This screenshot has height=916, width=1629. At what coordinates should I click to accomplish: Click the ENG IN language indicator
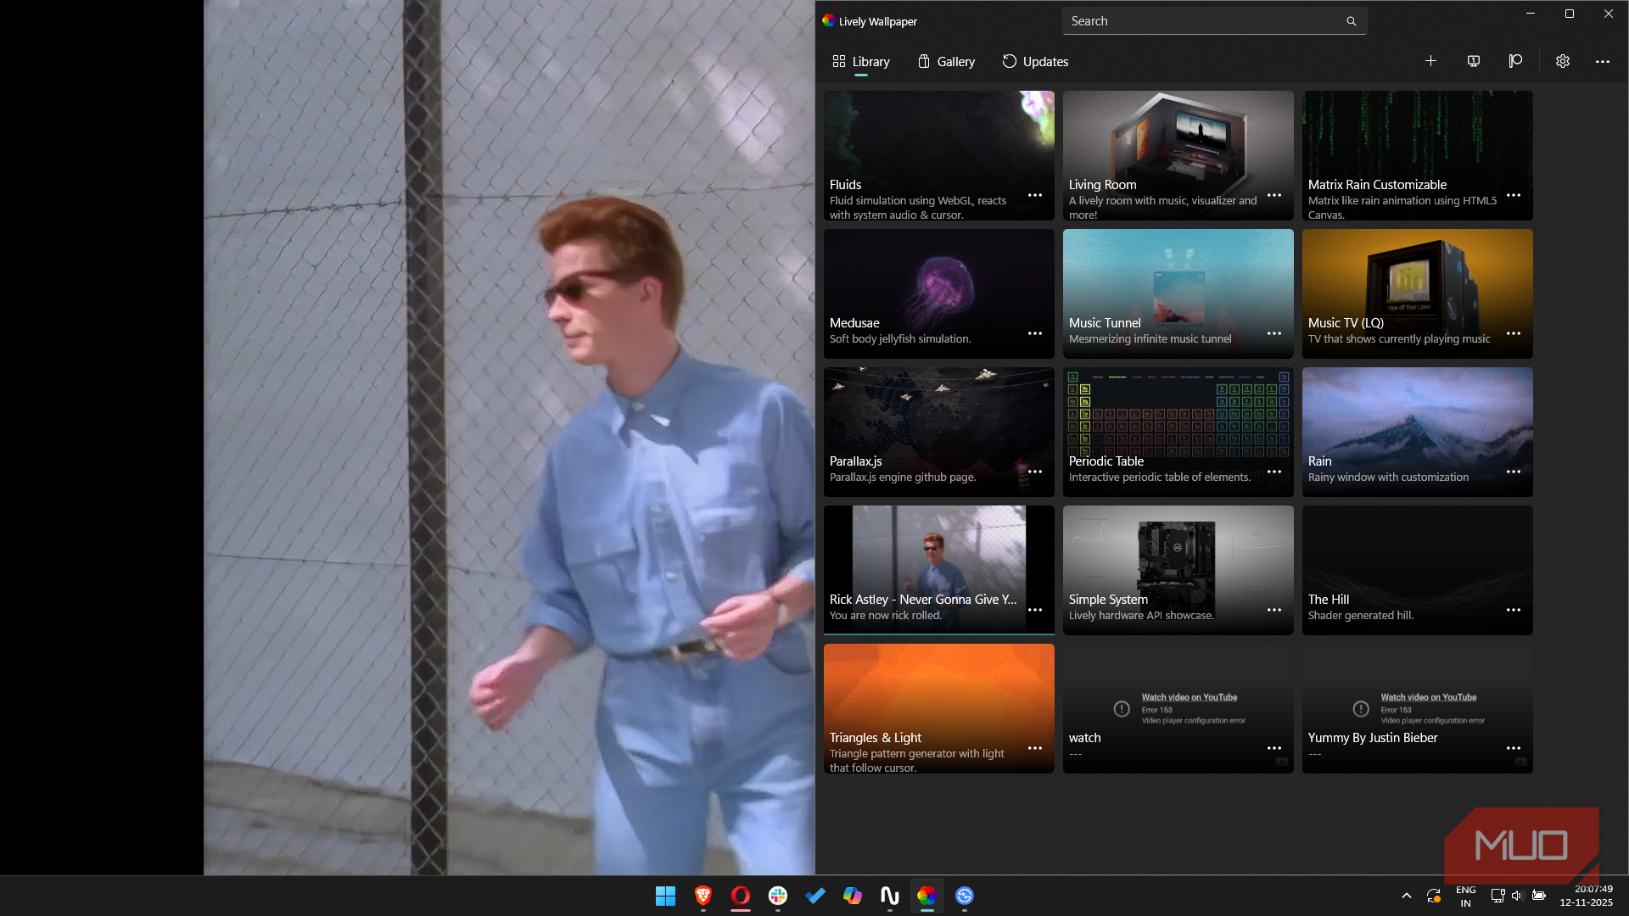coord(1466,896)
